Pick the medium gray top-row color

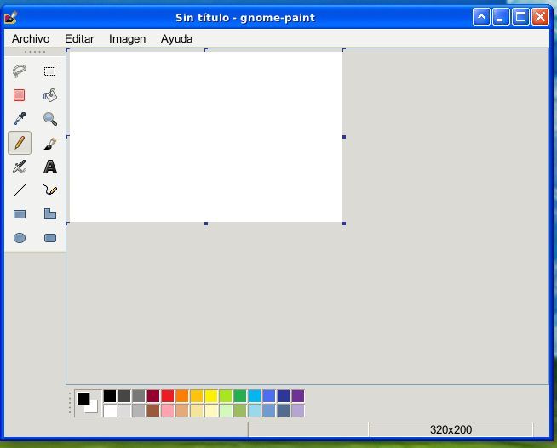click(x=139, y=396)
